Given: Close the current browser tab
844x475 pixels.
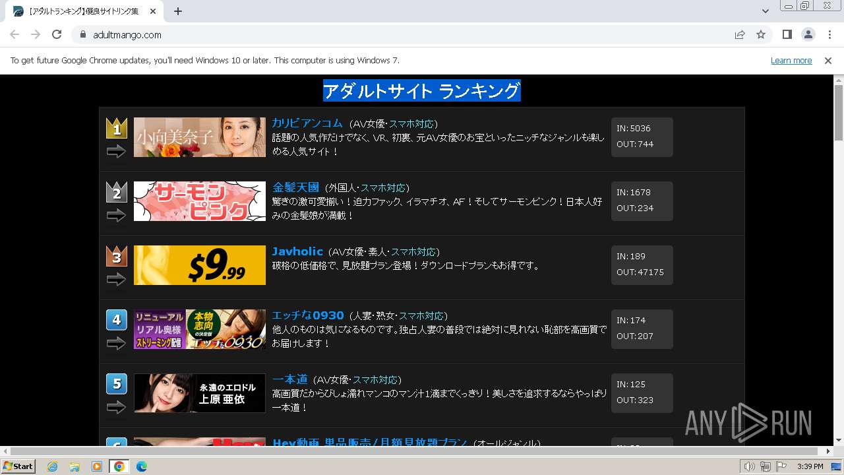Looking at the screenshot, I should pyautogui.click(x=154, y=11).
